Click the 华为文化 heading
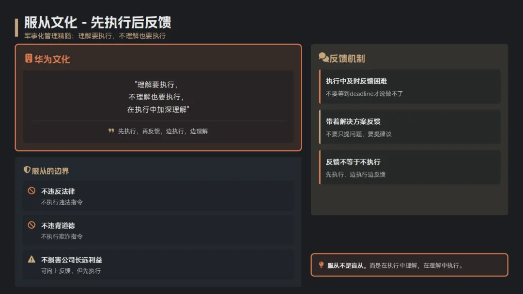Viewport: 523px width, 294px height. click(x=52, y=59)
